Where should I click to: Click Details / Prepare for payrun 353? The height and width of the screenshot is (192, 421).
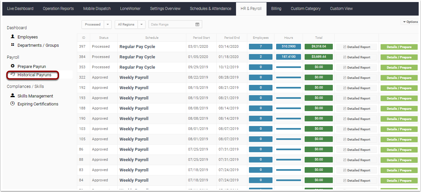(x=399, y=67)
